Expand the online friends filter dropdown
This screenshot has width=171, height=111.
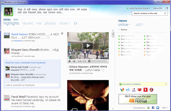click(x=124, y=25)
